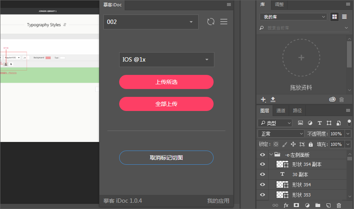Delete layer with bottom trash icon
354x209 pixels.
339,205
